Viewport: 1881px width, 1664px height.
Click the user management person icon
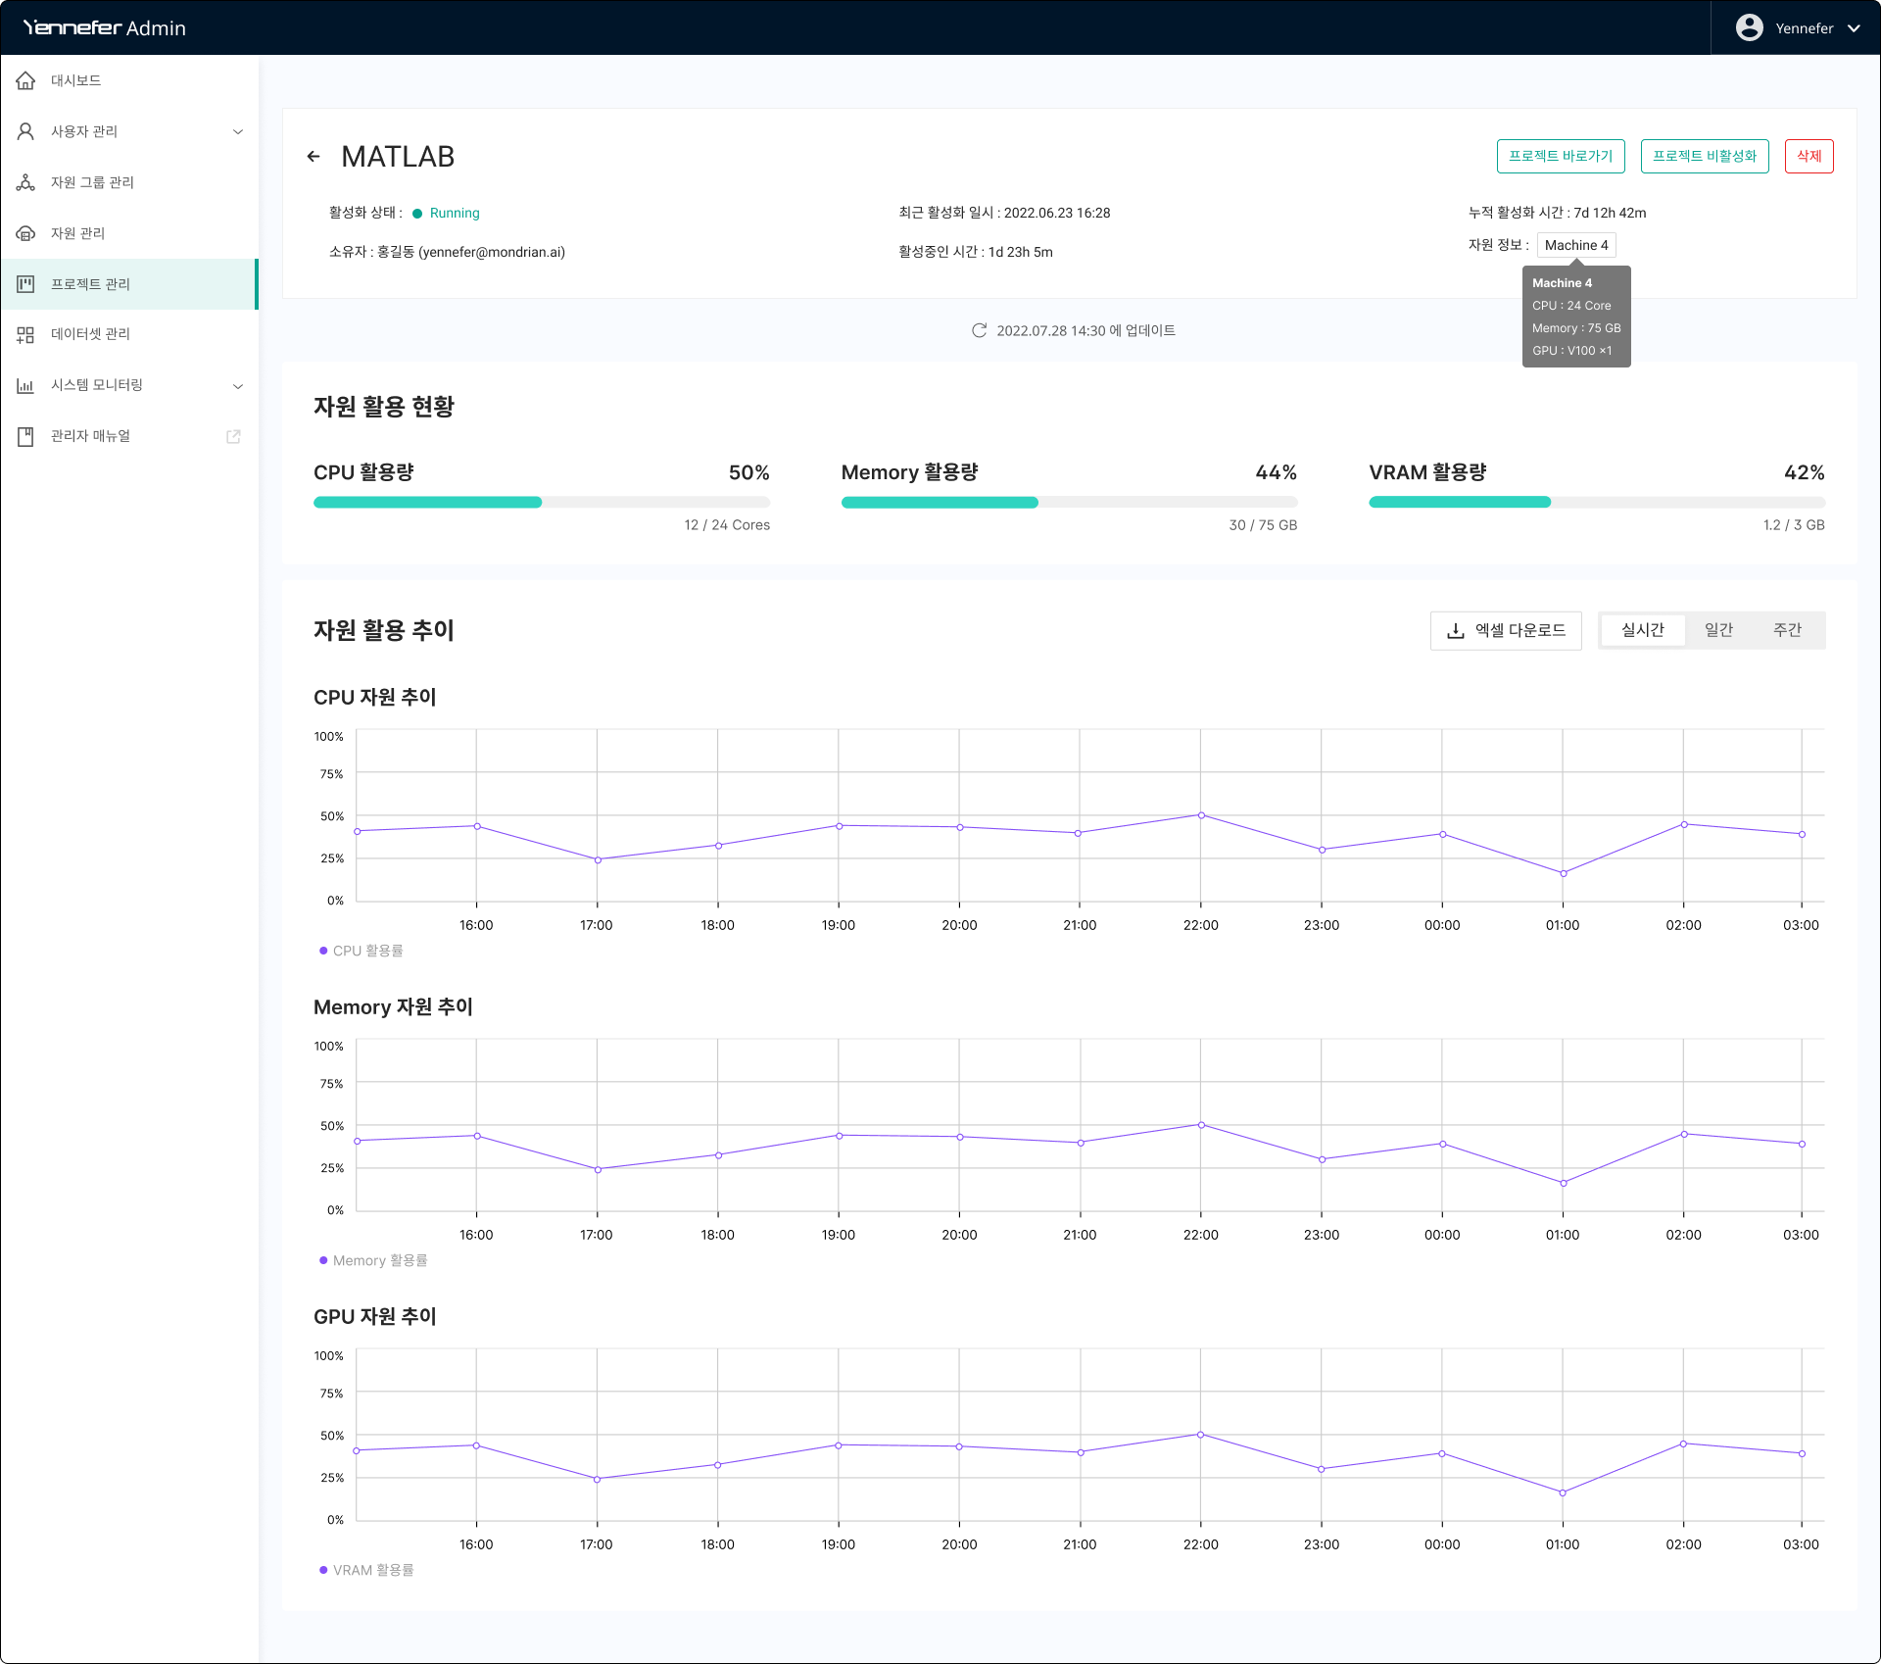[x=26, y=131]
